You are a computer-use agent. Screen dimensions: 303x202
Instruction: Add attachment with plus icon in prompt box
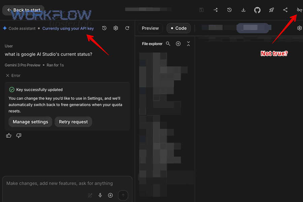[x=110, y=195]
